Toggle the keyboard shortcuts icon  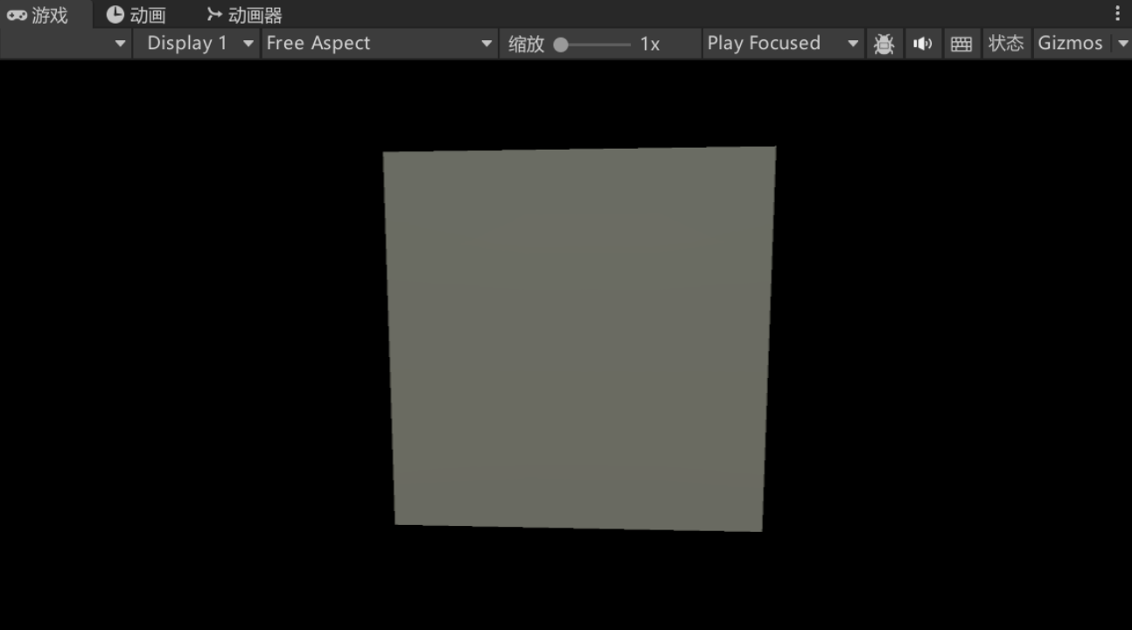(x=961, y=44)
